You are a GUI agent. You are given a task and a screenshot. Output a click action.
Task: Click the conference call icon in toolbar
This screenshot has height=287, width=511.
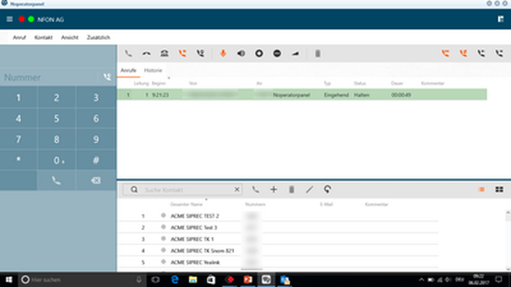(x=164, y=54)
